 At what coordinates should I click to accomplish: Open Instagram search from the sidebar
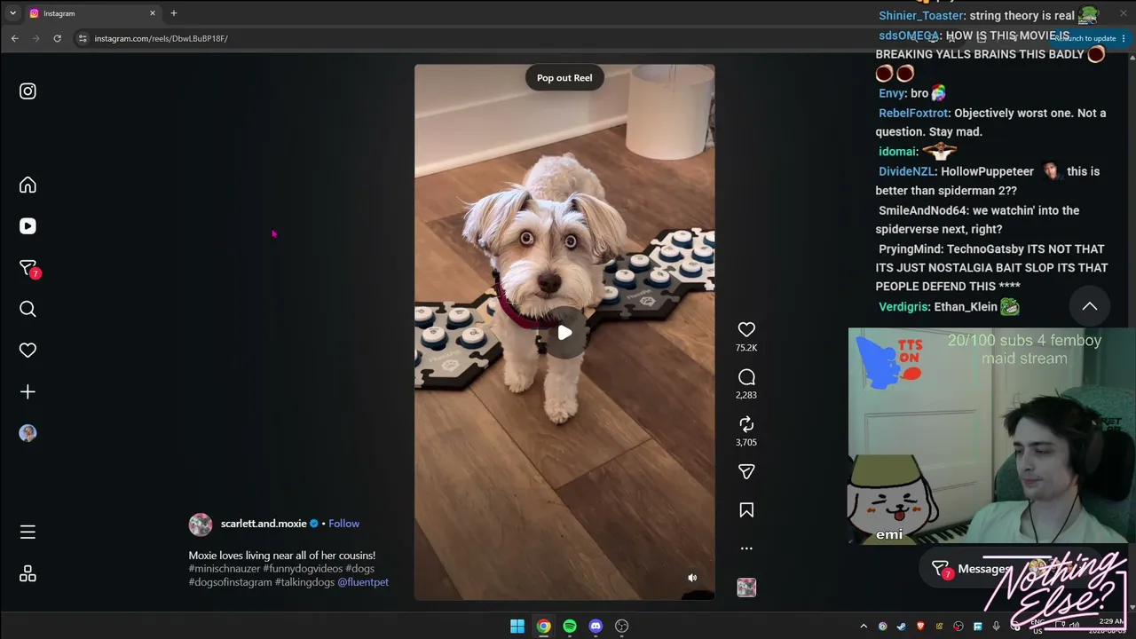28,309
